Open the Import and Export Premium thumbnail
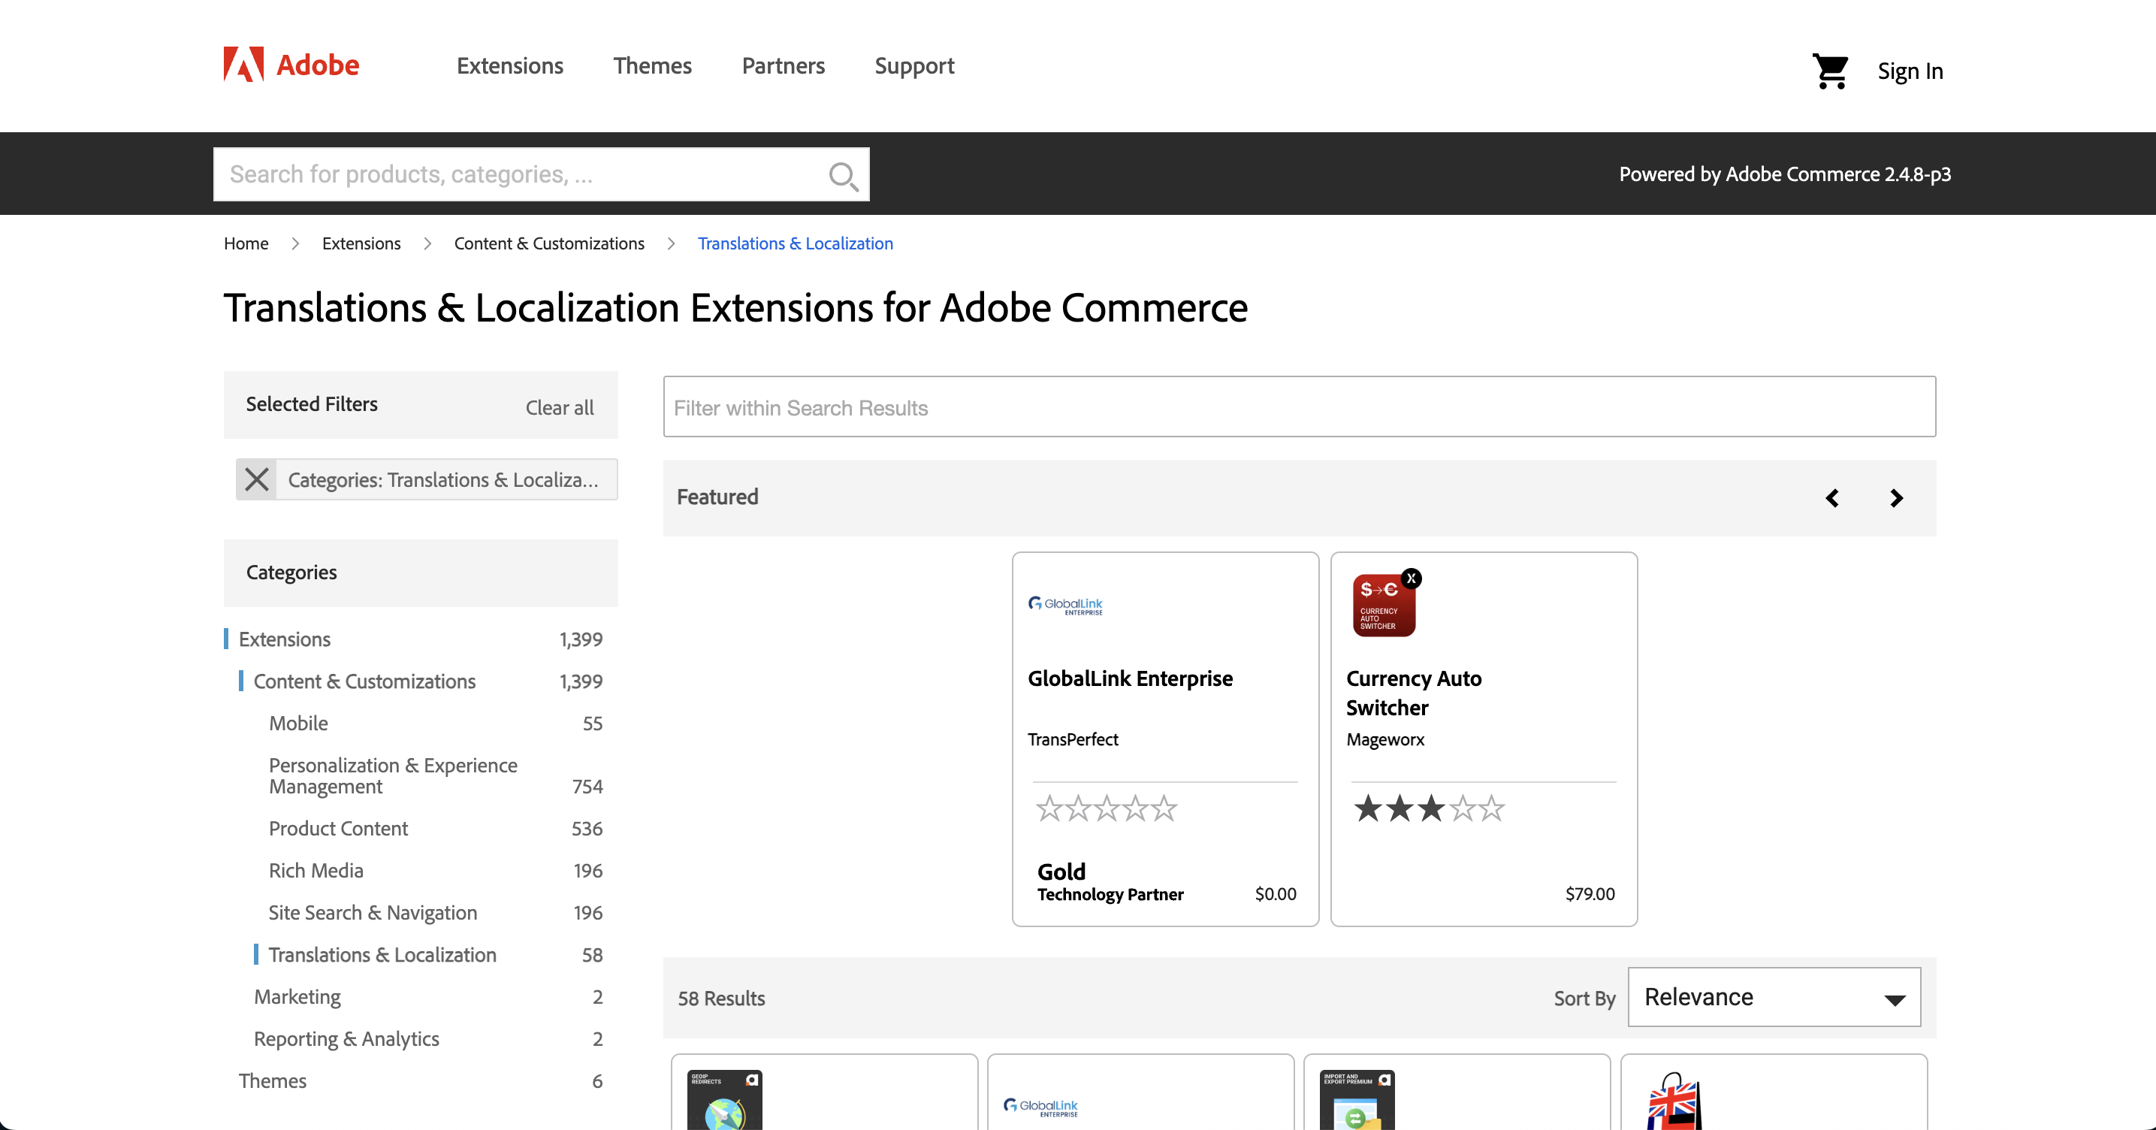2156x1130 pixels. (1357, 1100)
